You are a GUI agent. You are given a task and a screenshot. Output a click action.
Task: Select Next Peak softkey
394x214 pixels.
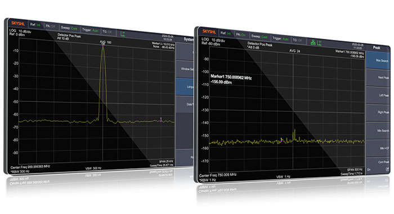pyautogui.click(x=378, y=78)
